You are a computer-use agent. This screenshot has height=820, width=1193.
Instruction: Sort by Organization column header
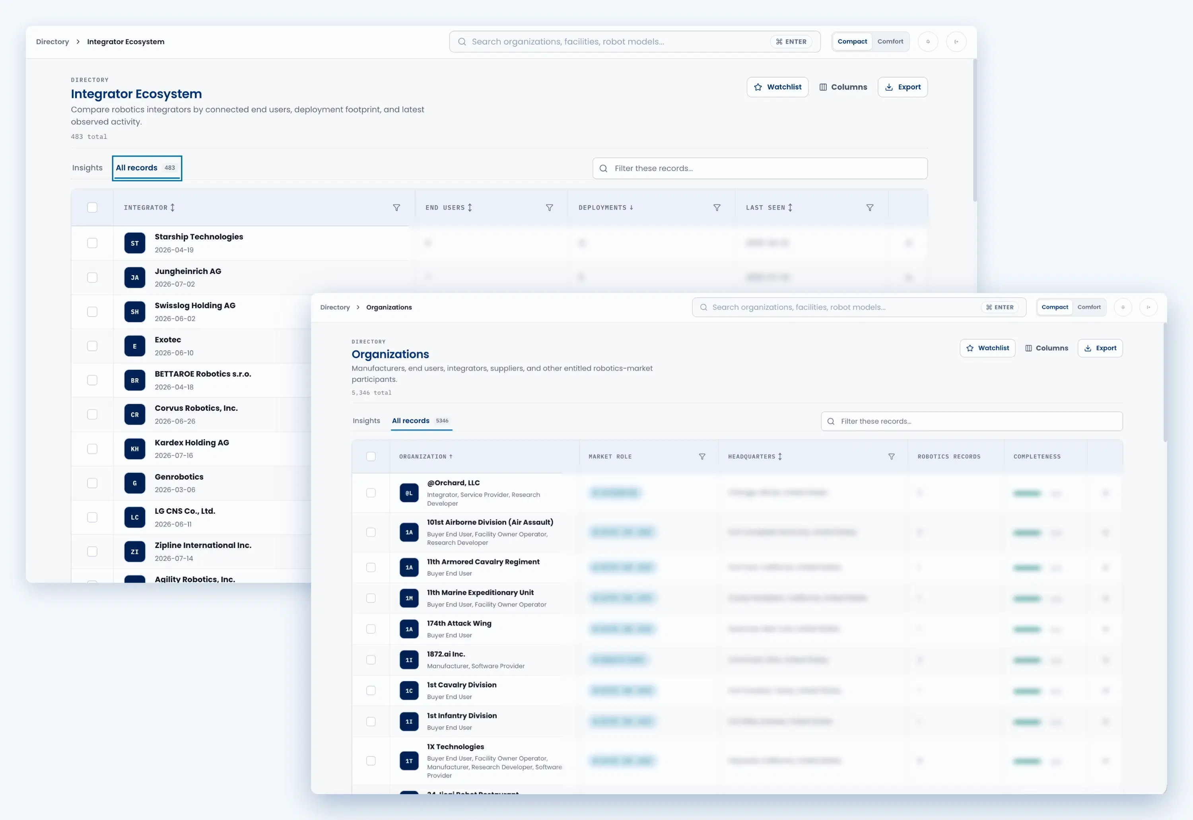(x=426, y=457)
